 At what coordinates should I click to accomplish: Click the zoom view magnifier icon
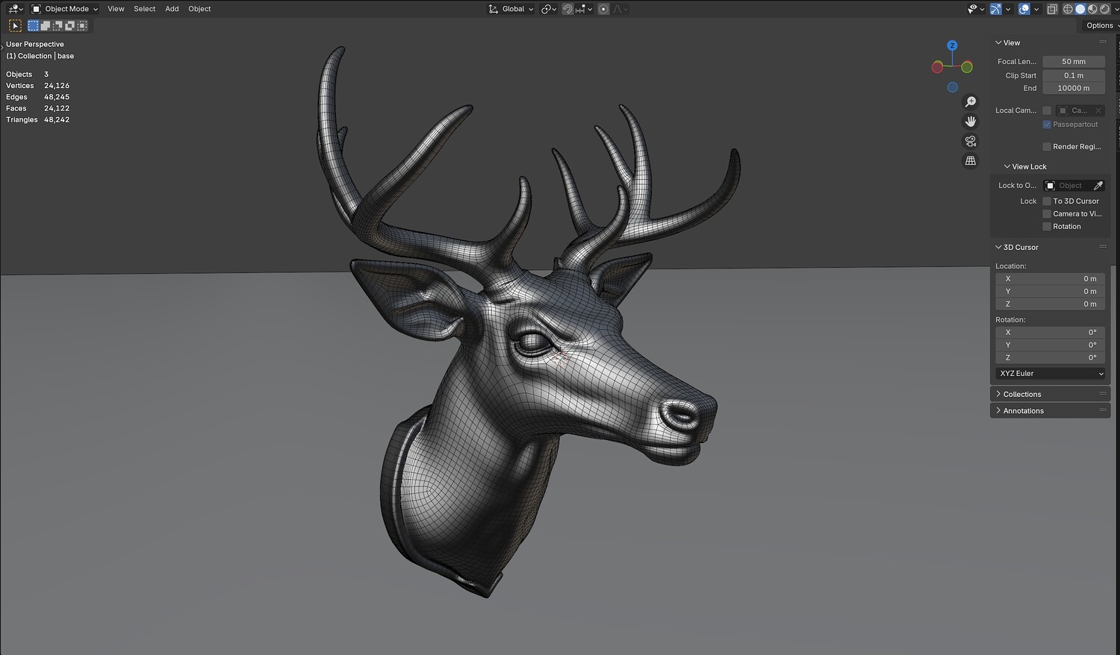pos(971,102)
